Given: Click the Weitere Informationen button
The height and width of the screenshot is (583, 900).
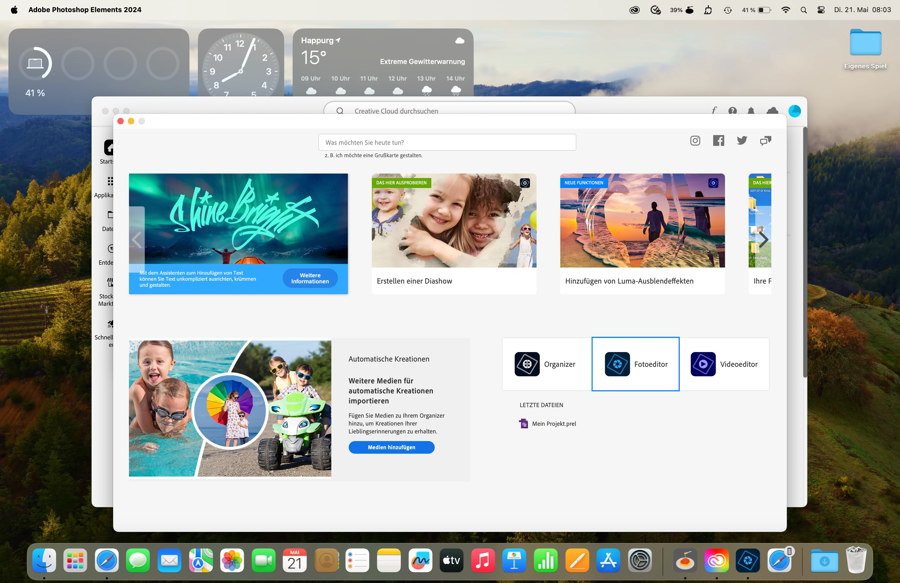Looking at the screenshot, I should (x=310, y=278).
